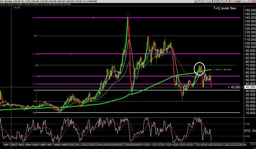Image resolution: width=256 pixels, height=149 pixels.
Task: Click the green checkmark toolbar icon
Action: (202, 1)
